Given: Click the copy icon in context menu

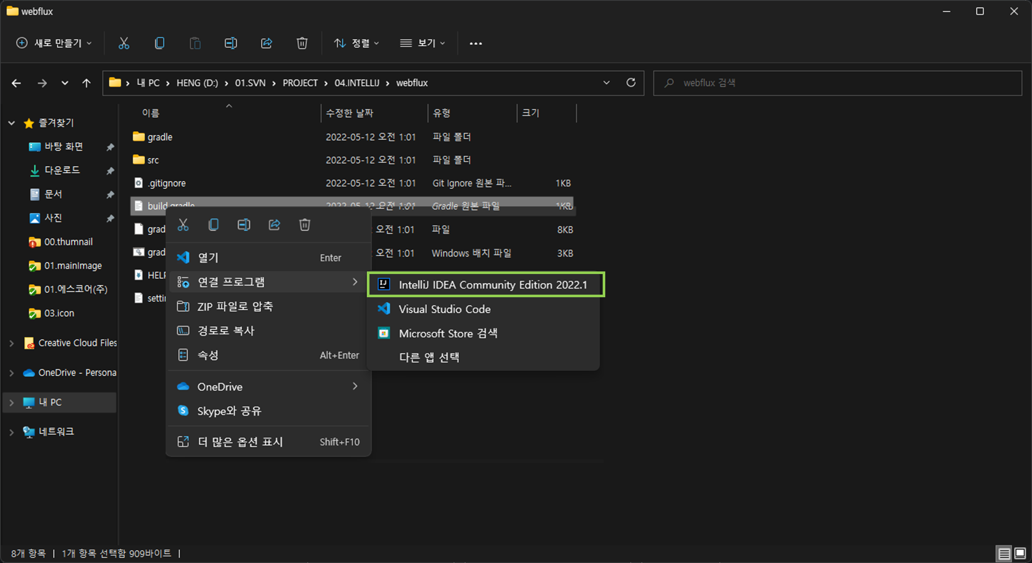Looking at the screenshot, I should [213, 224].
